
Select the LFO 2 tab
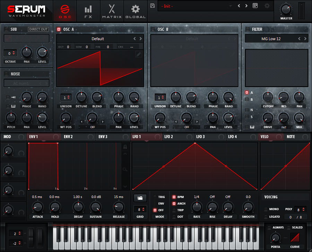click(x=178, y=137)
